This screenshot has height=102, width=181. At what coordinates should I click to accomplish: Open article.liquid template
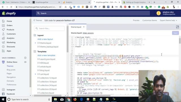[x=44, y=67]
